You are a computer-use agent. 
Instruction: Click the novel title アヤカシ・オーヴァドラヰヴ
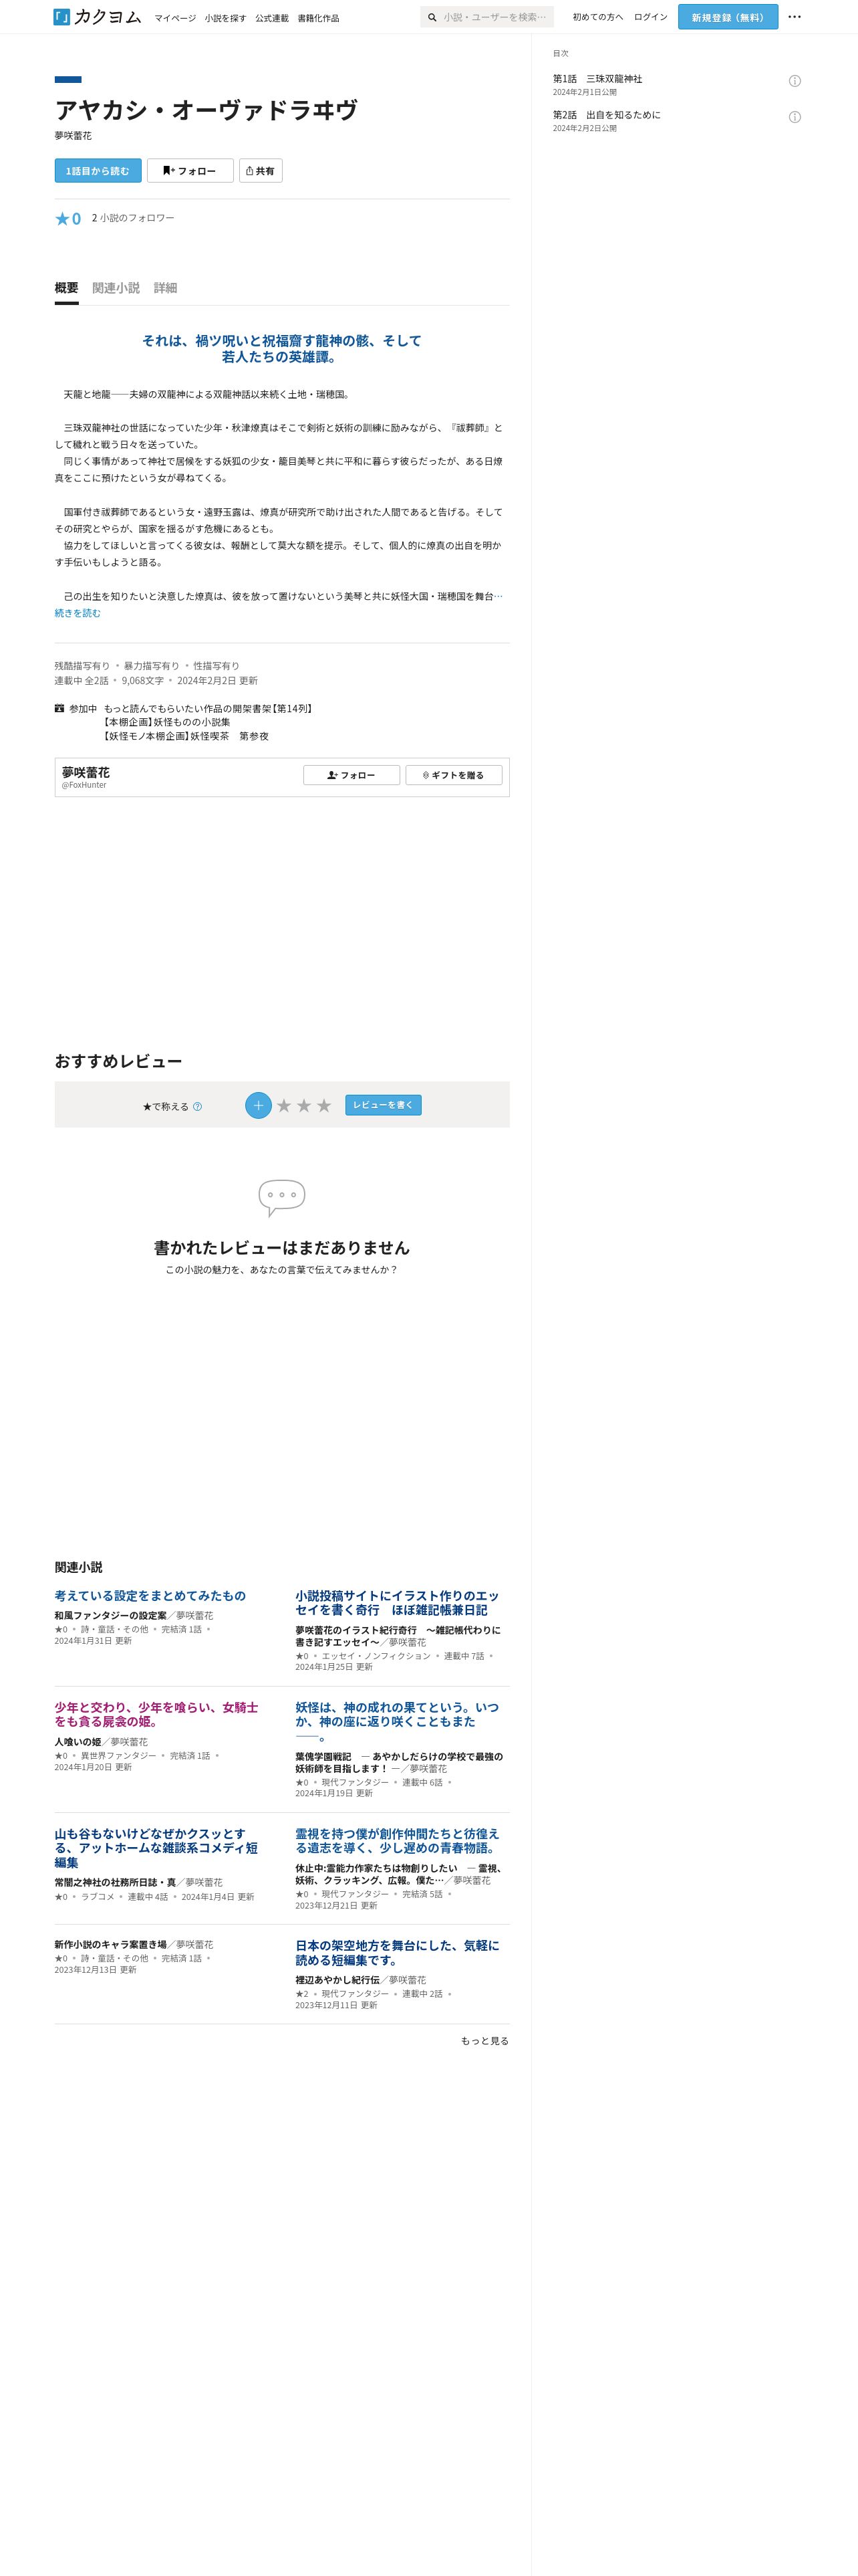pyautogui.click(x=206, y=109)
